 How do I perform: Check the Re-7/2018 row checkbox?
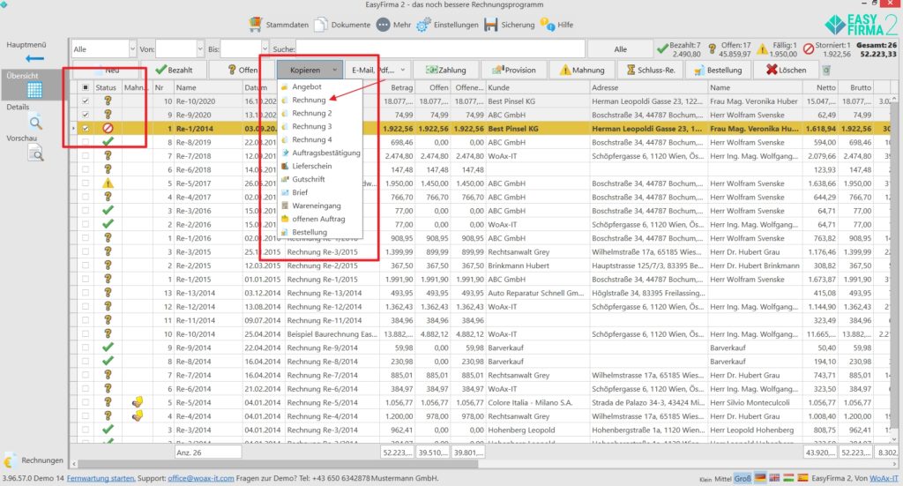86,156
